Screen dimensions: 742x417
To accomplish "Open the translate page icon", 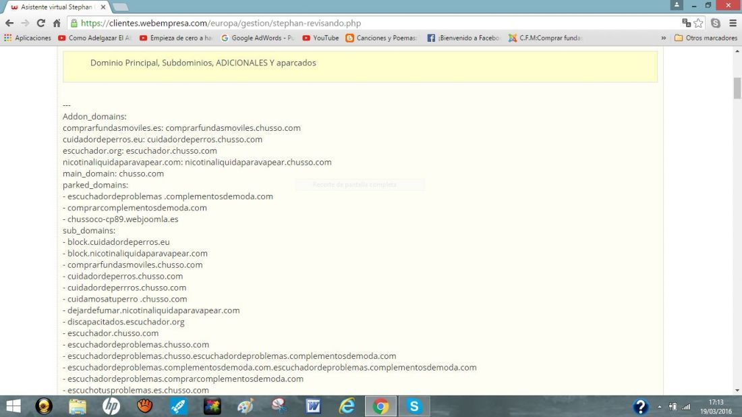I will pos(686,23).
